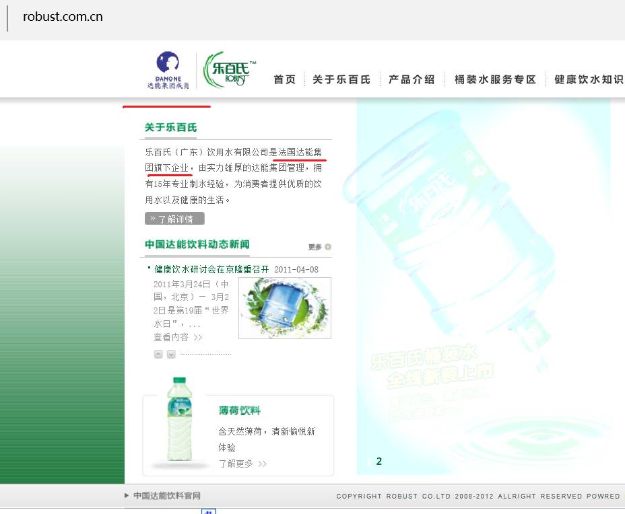This screenshot has height=514, width=625.
Task: Open the 首页 menu item
Action: click(285, 79)
